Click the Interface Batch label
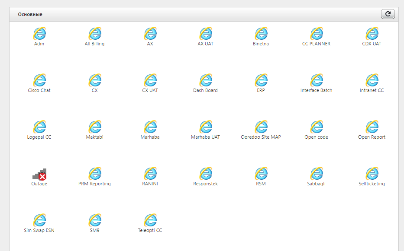The height and width of the screenshot is (251, 404). tap(317, 91)
